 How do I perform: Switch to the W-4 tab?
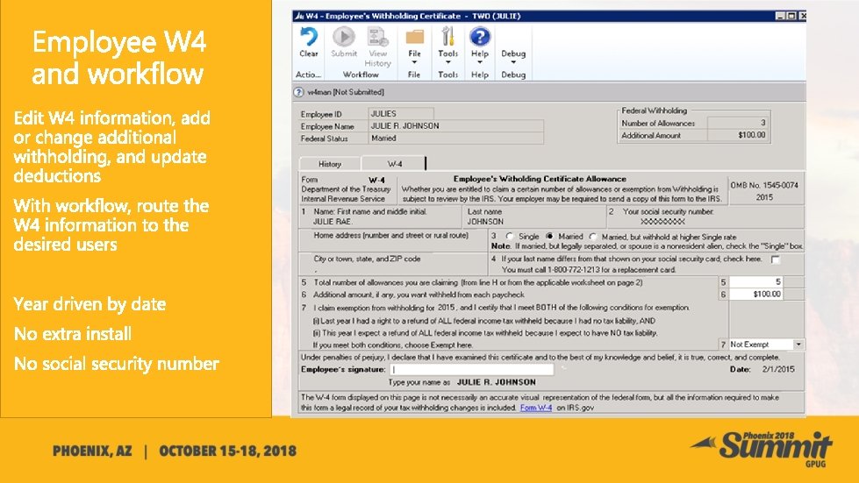tap(395, 164)
